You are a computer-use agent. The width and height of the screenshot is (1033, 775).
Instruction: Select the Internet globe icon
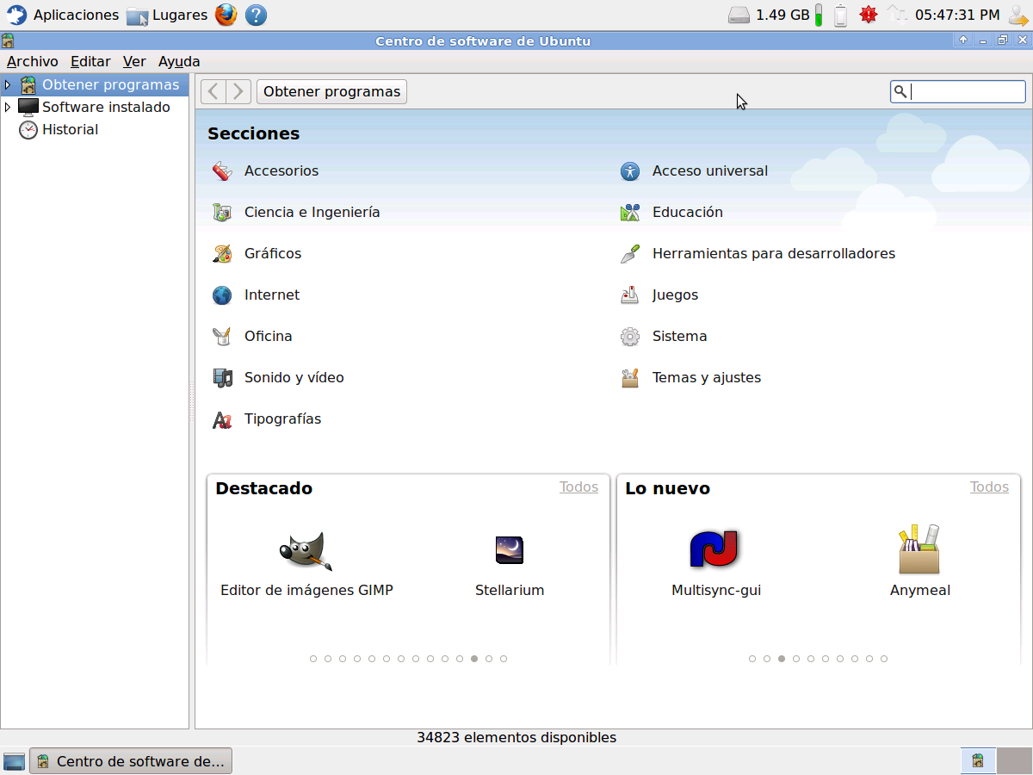pos(222,295)
